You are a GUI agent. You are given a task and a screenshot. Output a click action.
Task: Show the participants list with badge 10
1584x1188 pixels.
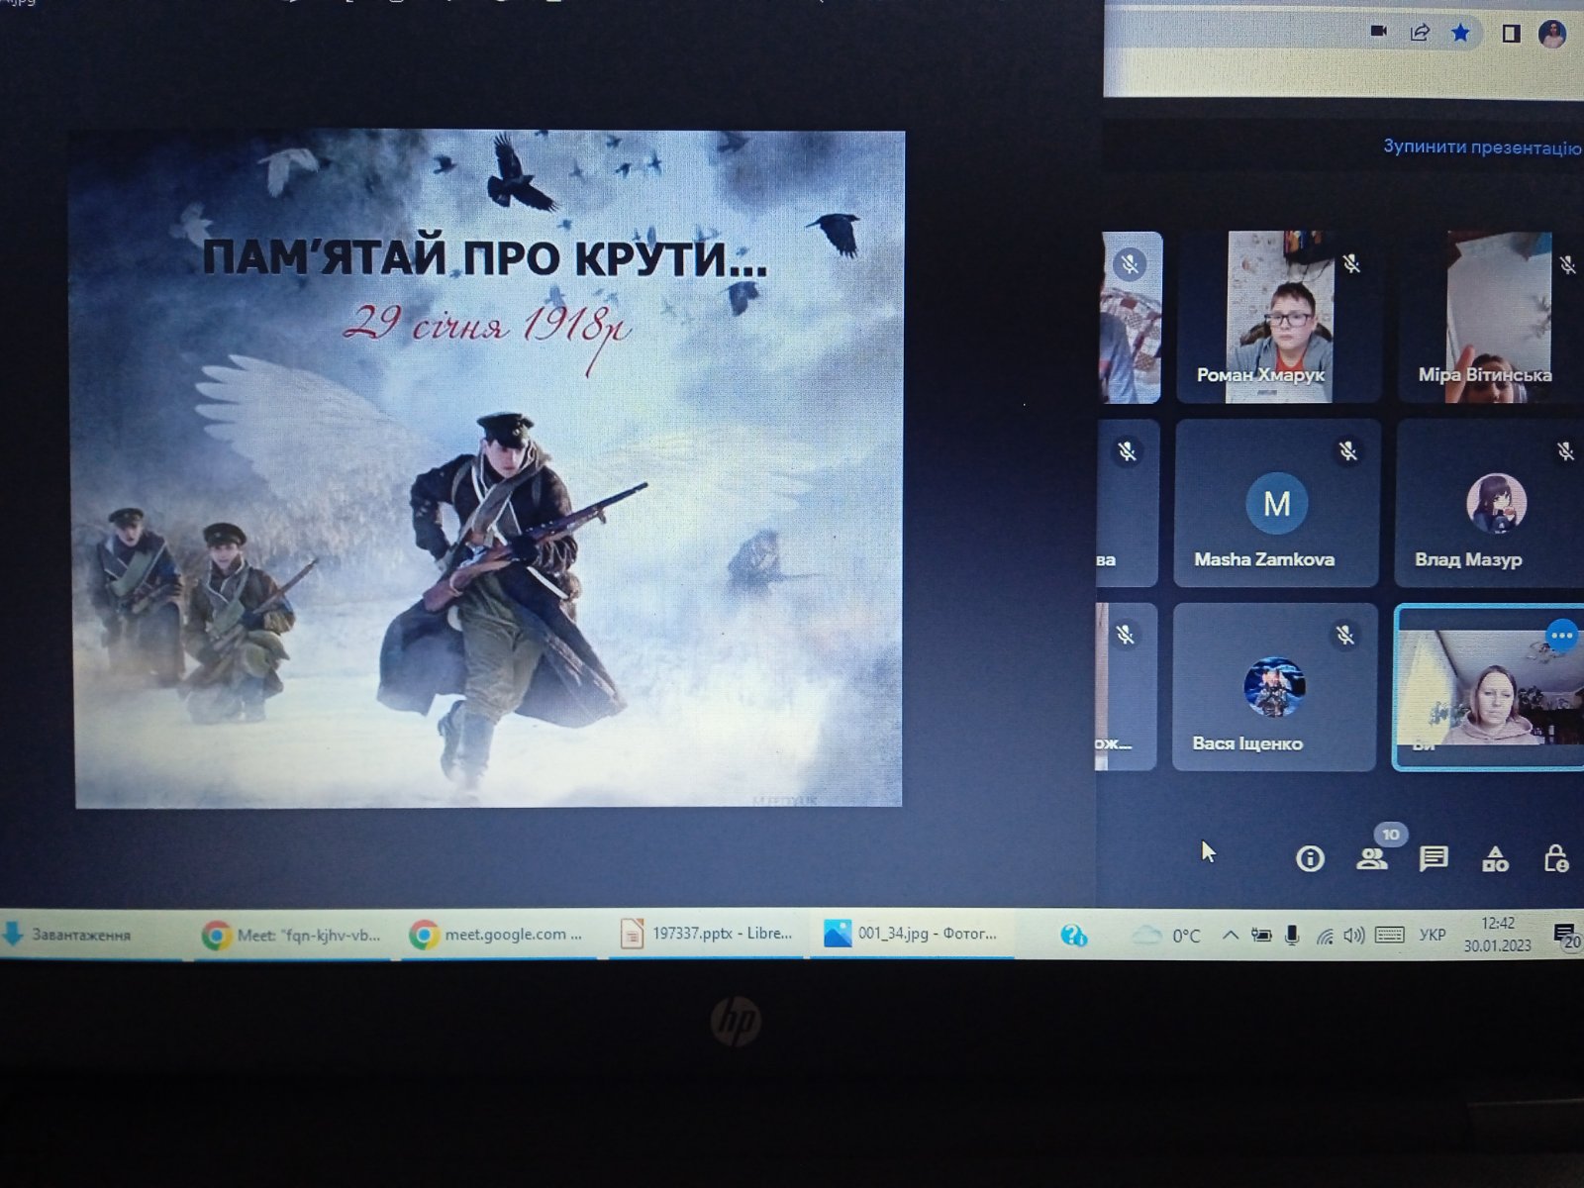tap(1372, 858)
